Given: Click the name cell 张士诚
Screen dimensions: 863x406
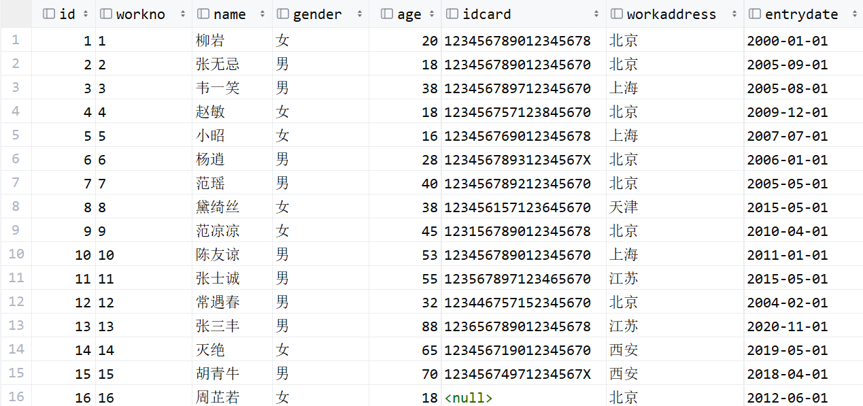Looking at the screenshot, I should [218, 279].
